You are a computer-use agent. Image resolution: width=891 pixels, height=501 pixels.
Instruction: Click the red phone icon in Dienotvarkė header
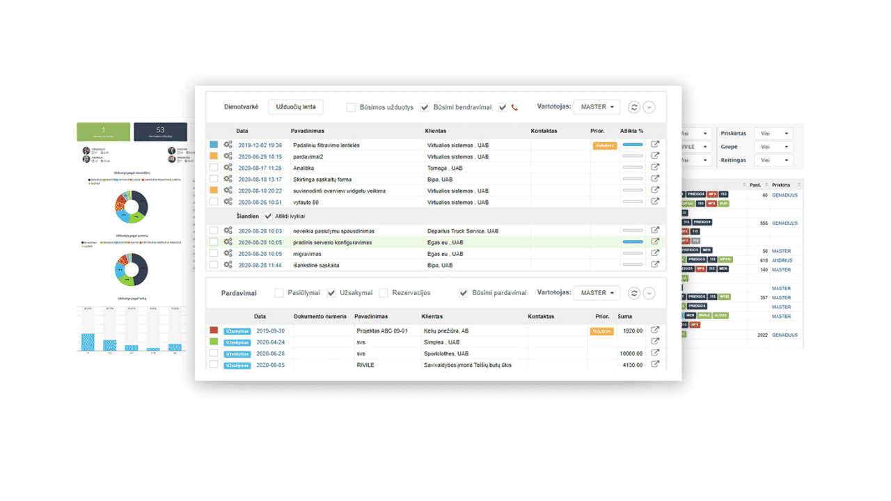(x=515, y=107)
